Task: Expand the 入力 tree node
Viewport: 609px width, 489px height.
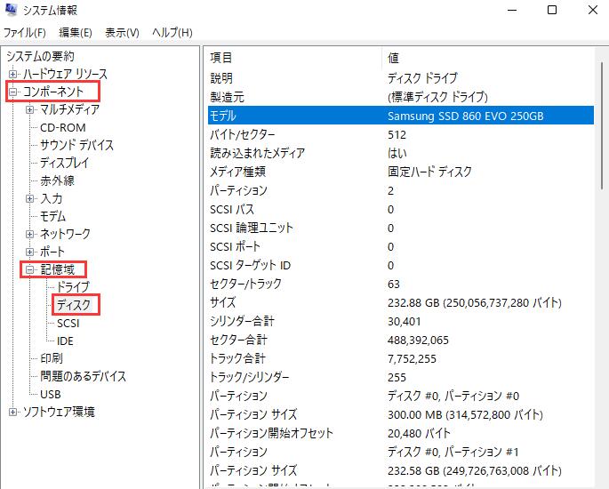Action: (x=30, y=199)
